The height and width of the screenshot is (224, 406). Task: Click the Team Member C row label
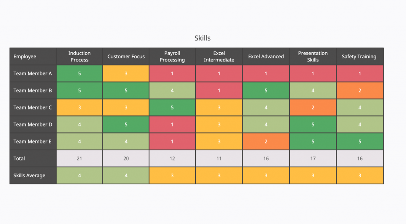33,107
